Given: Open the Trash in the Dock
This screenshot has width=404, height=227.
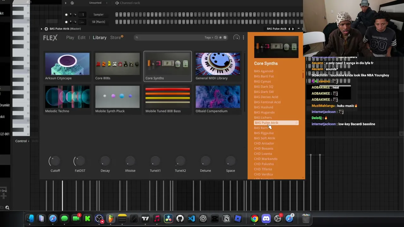Looking at the screenshot, I should (306, 218).
